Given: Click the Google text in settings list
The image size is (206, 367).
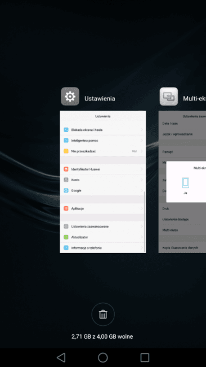Looking at the screenshot, I should coord(76,190).
